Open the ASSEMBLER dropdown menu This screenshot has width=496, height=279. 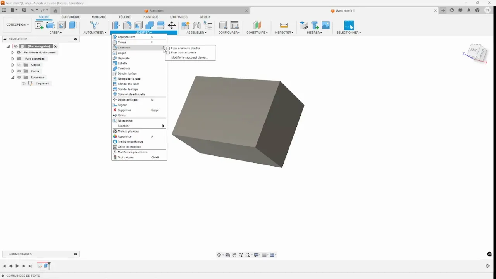(x=196, y=33)
